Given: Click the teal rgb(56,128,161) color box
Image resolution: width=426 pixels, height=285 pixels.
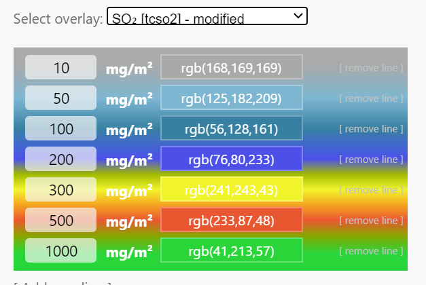Looking at the screenshot, I should point(231,129).
